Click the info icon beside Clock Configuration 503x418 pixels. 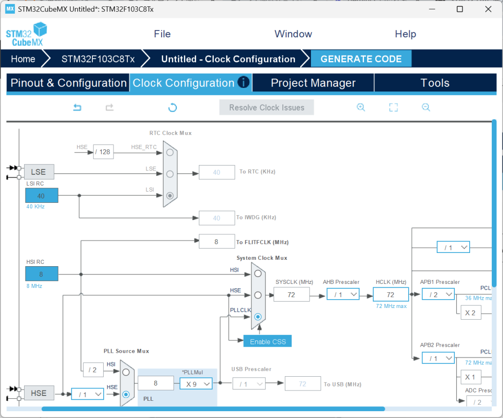(x=244, y=83)
